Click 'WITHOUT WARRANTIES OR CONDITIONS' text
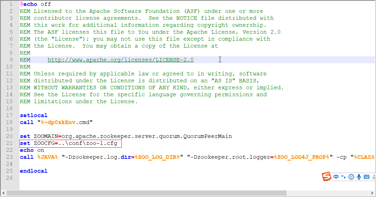Screen dimensions: 376x197 point(89,88)
